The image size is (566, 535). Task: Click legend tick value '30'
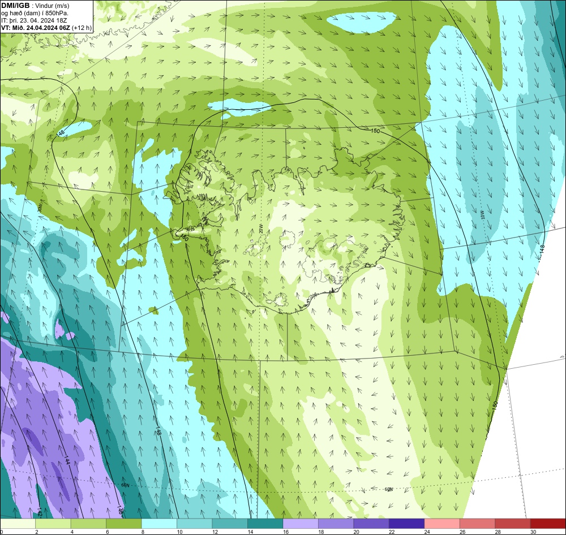(x=533, y=532)
